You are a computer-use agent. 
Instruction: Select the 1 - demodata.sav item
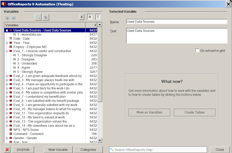tap(29, 34)
